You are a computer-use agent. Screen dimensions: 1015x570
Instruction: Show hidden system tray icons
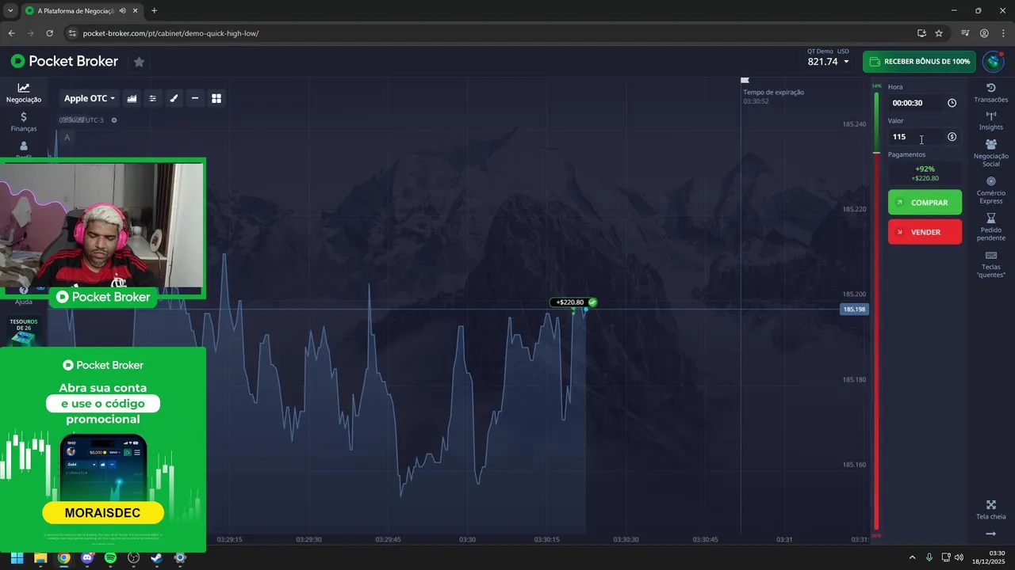(x=912, y=557)
